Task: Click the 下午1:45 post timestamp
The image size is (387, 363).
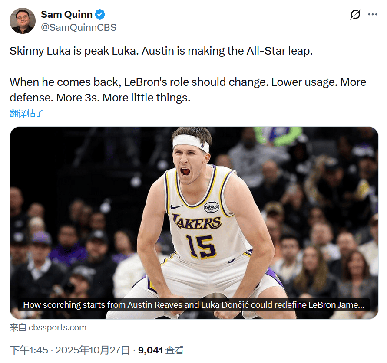Action: 30,350
